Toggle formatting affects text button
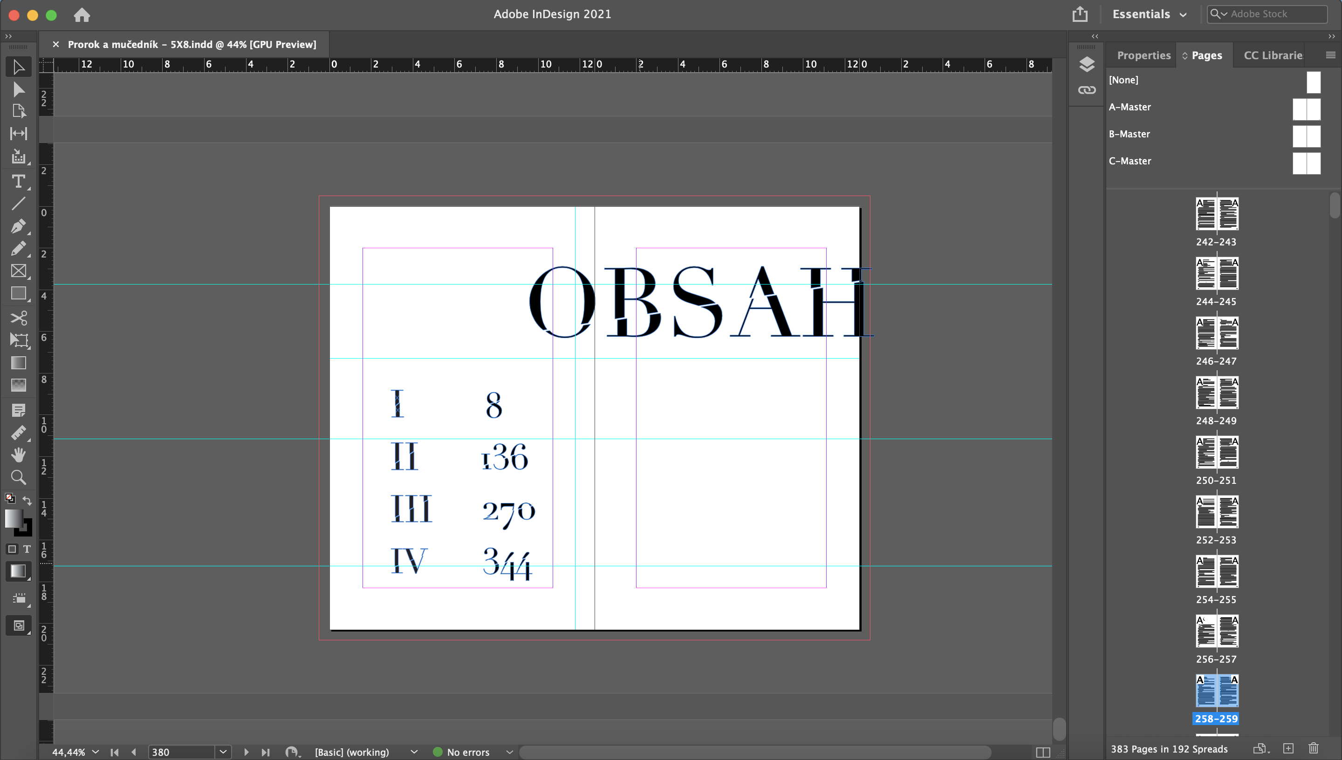Viewport: 1342px width, 760px height. (27, 549)
